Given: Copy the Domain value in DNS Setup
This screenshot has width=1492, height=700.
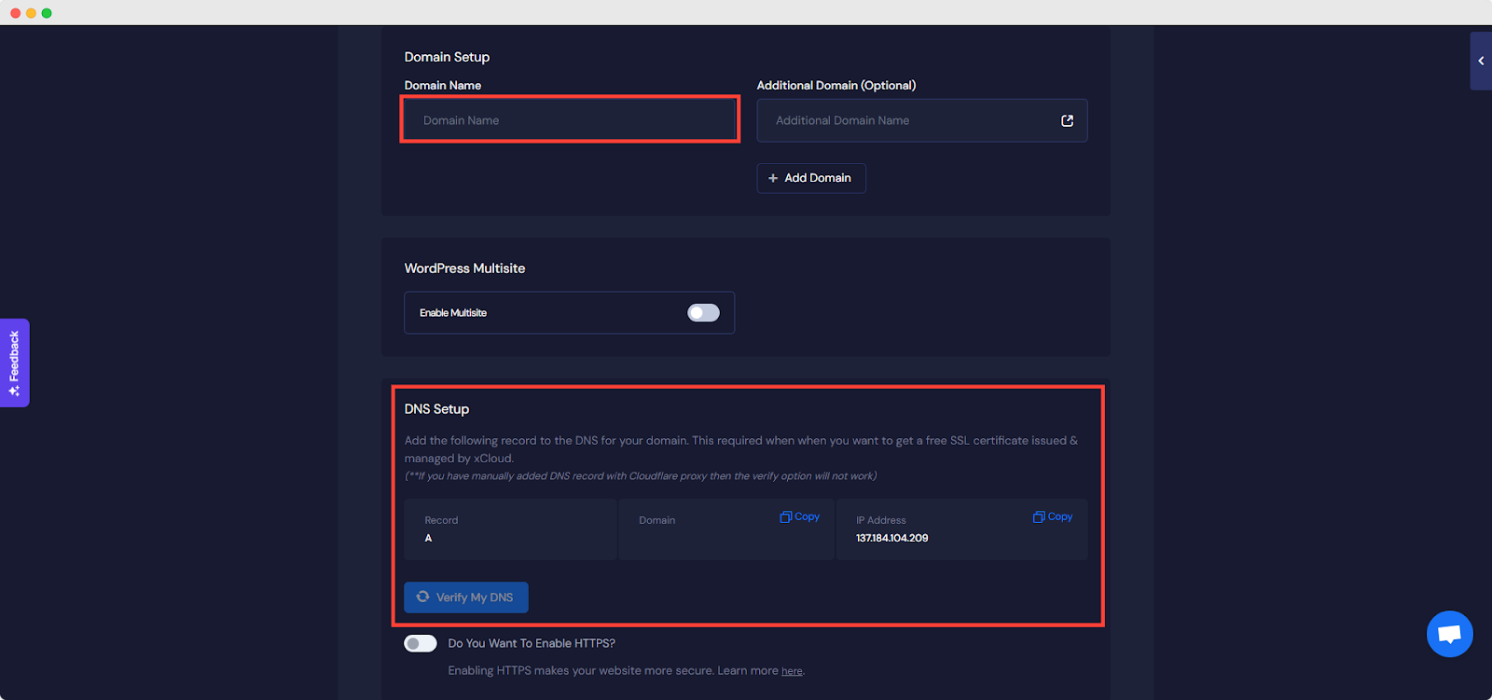Looking at the screenshot, I should [x=800, y=516].
